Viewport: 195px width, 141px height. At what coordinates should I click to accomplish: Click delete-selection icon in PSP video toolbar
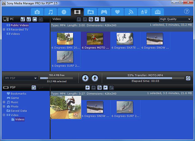coord(100,88)
